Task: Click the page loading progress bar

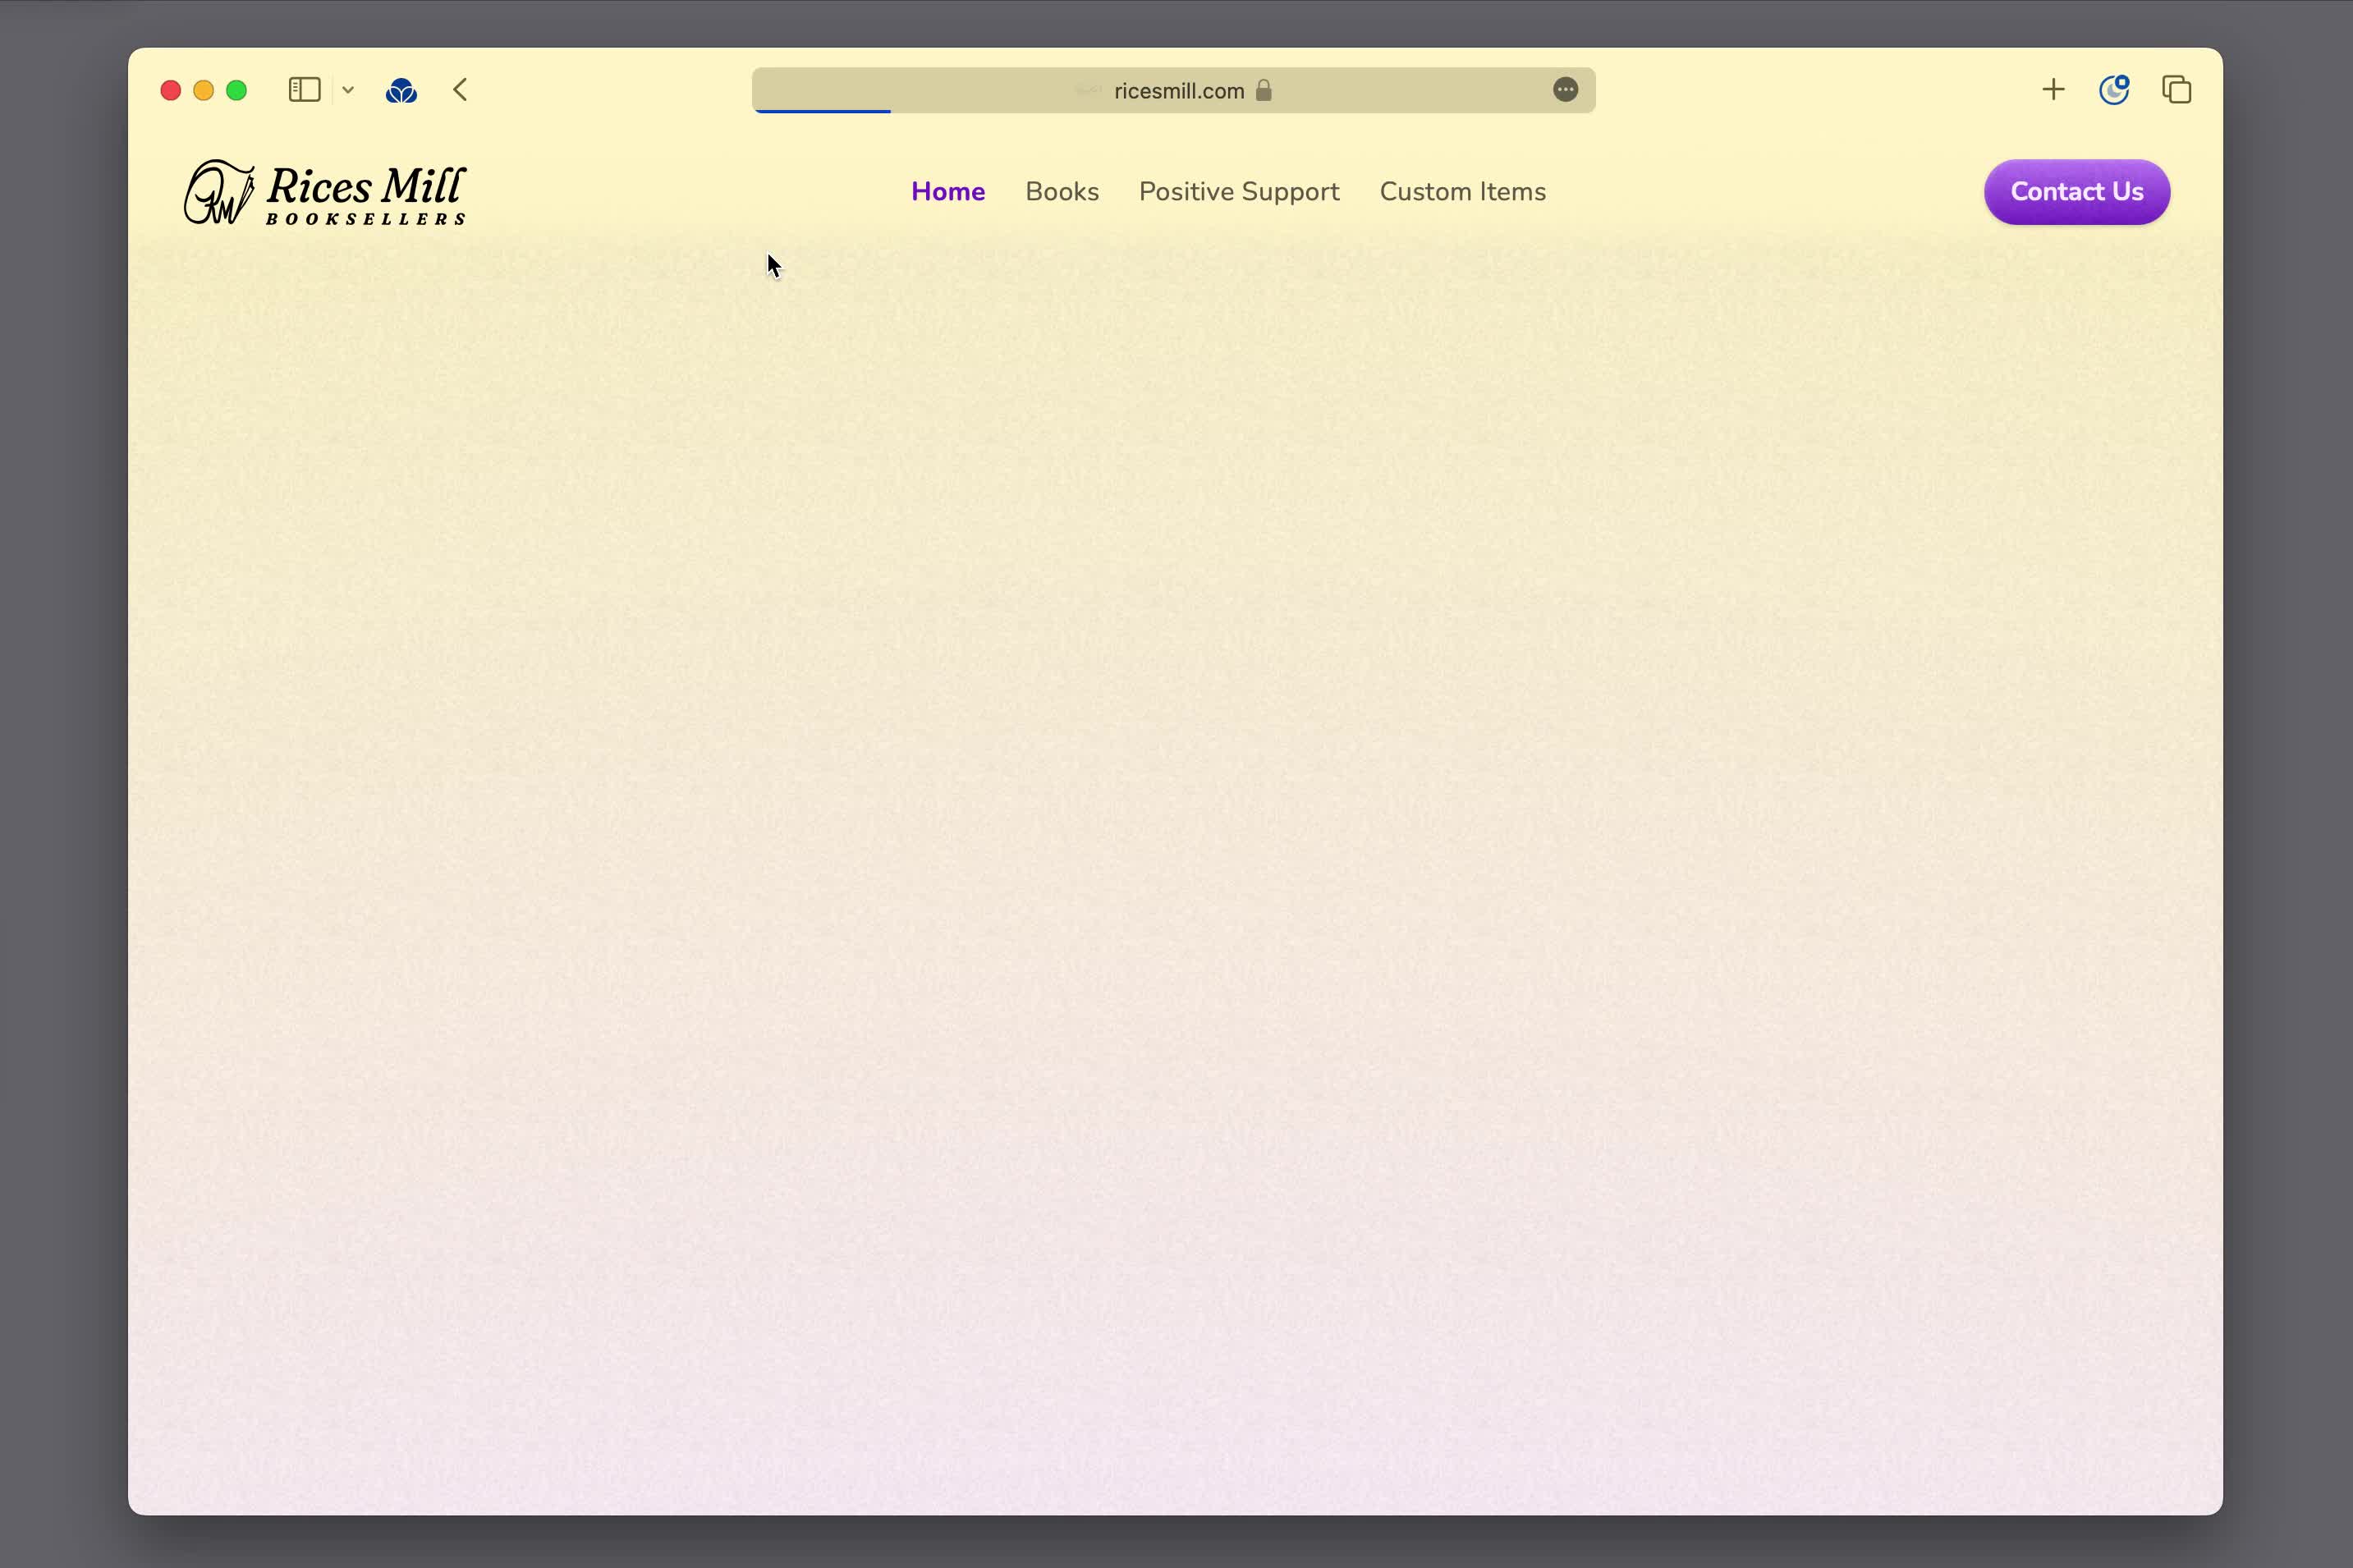Action: pos(822,111)
